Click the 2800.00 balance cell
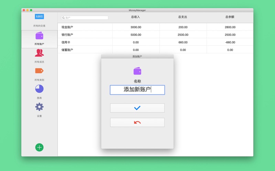 [x=230, y=27]
